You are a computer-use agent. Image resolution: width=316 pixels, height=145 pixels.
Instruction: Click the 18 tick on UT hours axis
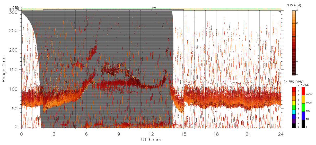(x=216, y=134)
